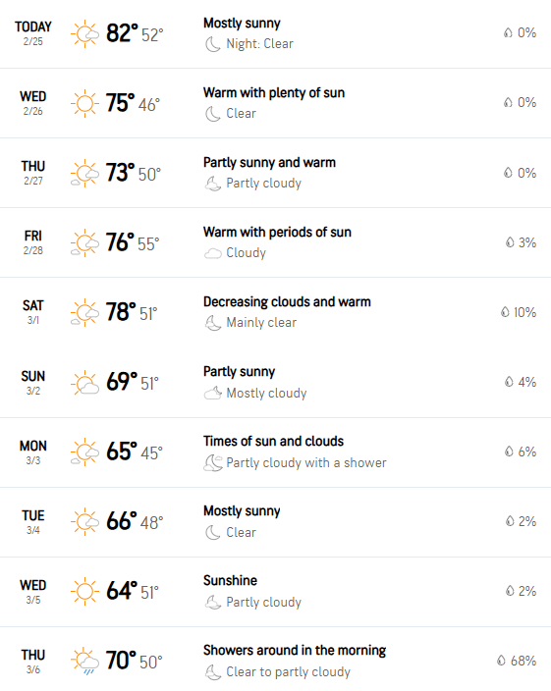Click the rain shower icon for THU 3/6

[x=84, y=661]
